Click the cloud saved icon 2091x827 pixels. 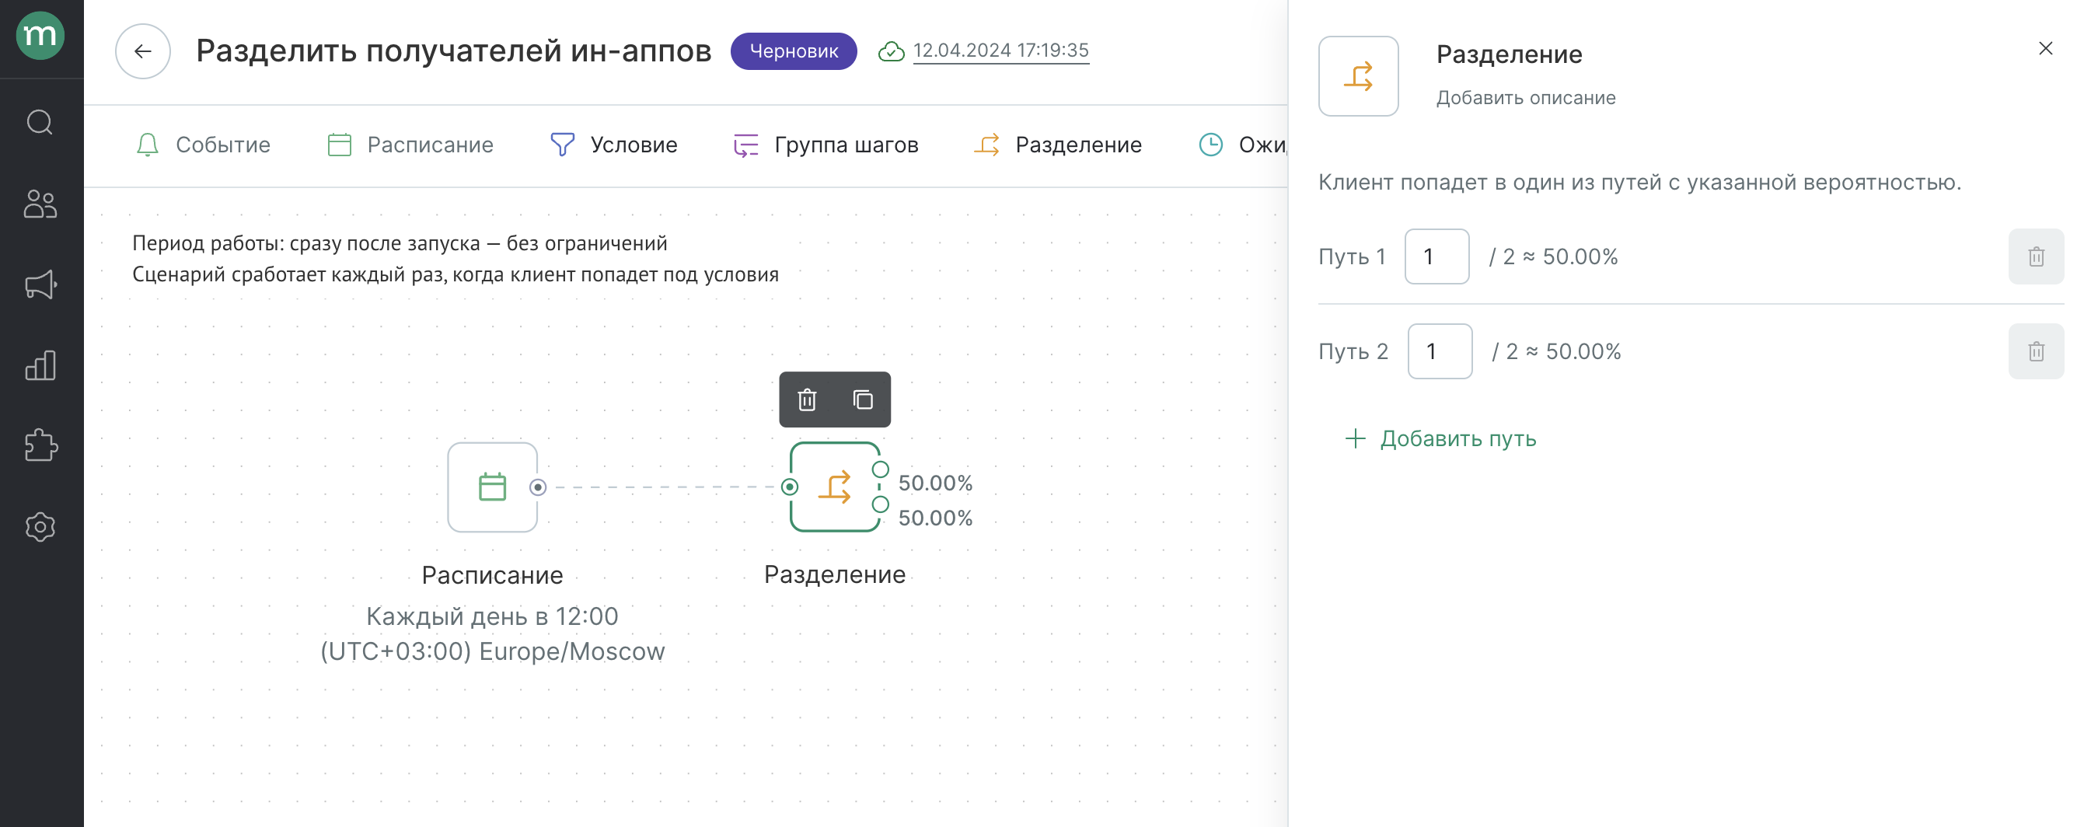(x=892, y=51)
